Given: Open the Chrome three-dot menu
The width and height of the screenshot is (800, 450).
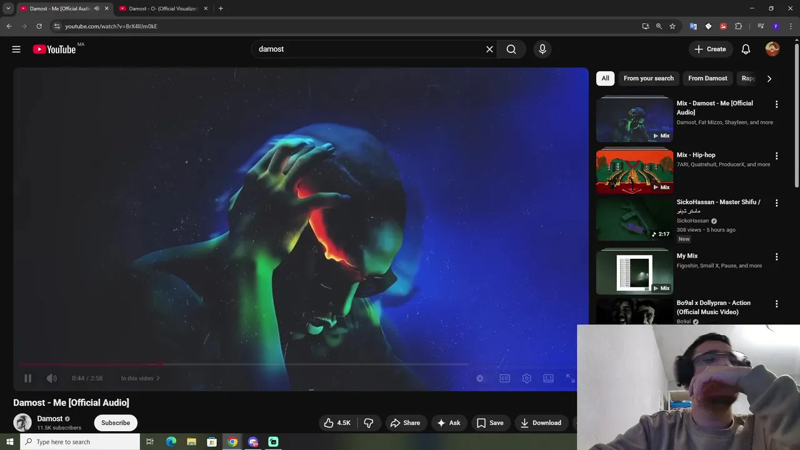Looking at the screenshot, I should [x=791, y=26].
